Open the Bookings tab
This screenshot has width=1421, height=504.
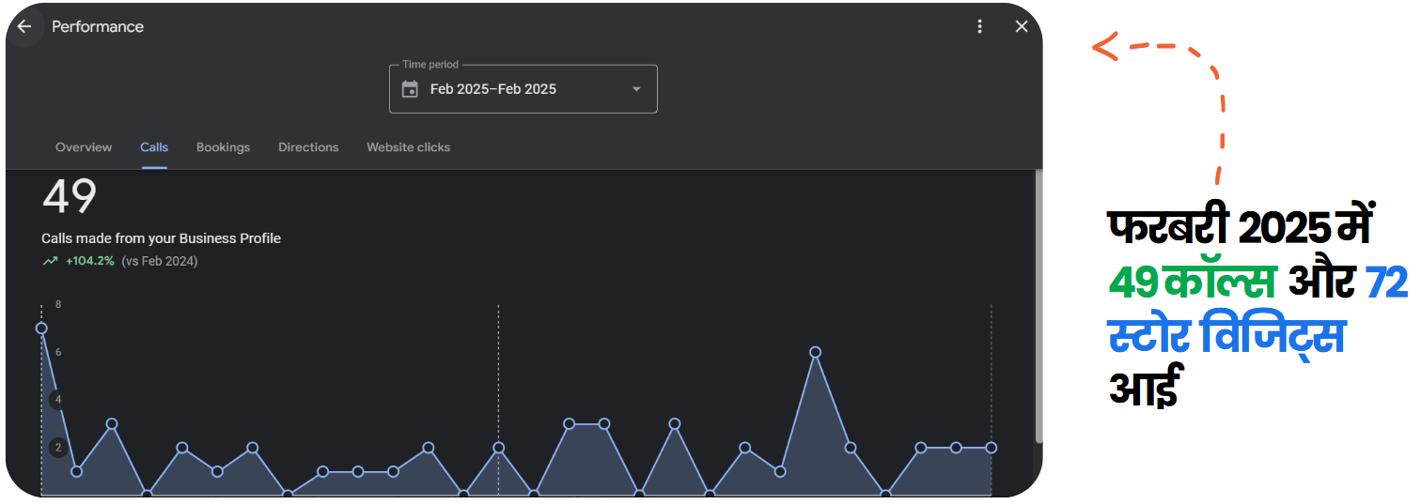click(223, 147)
